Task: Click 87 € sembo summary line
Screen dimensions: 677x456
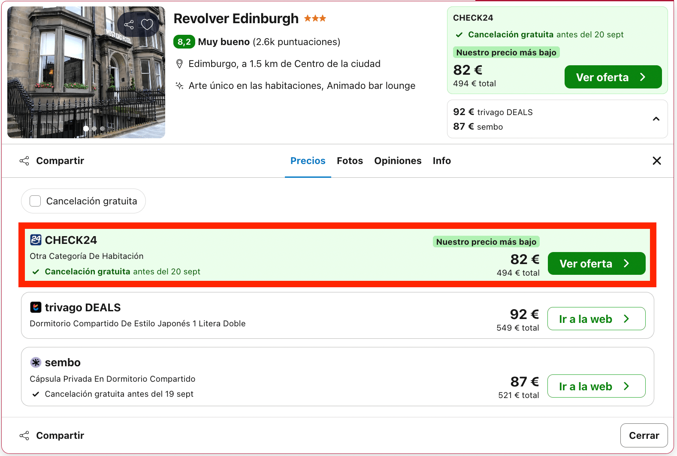Action: point(478,127)
